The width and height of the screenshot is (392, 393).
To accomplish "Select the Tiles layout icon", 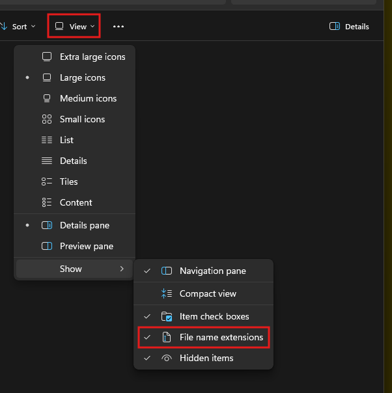I will click(47, 182).
